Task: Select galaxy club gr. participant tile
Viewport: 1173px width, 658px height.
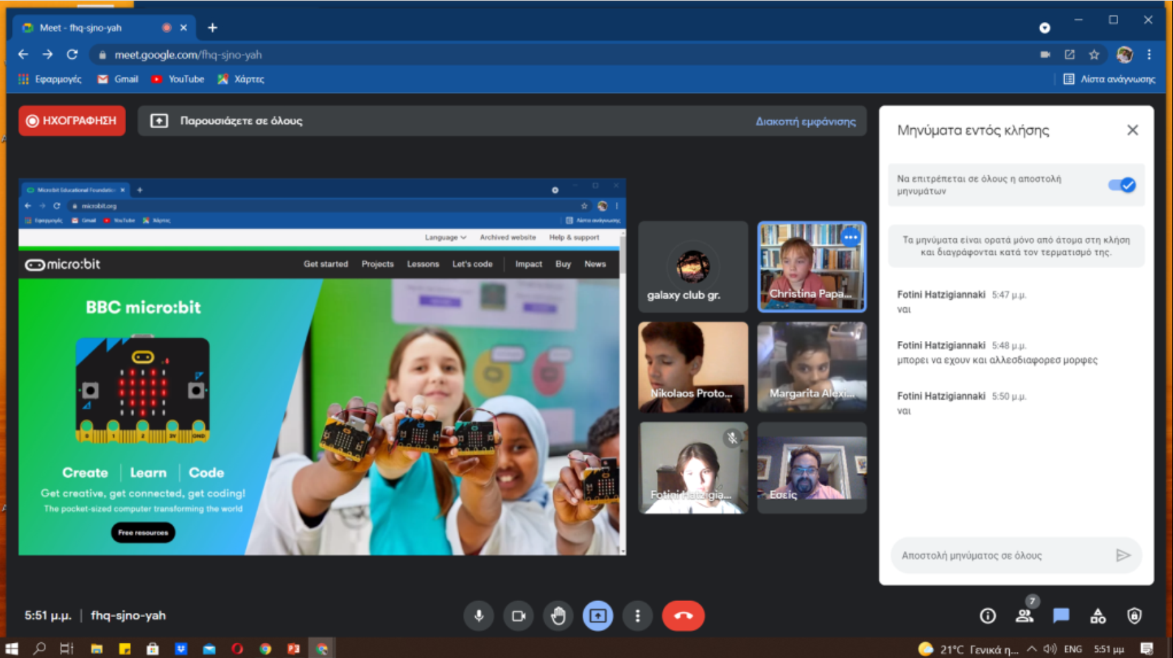Action: [693, 267]
